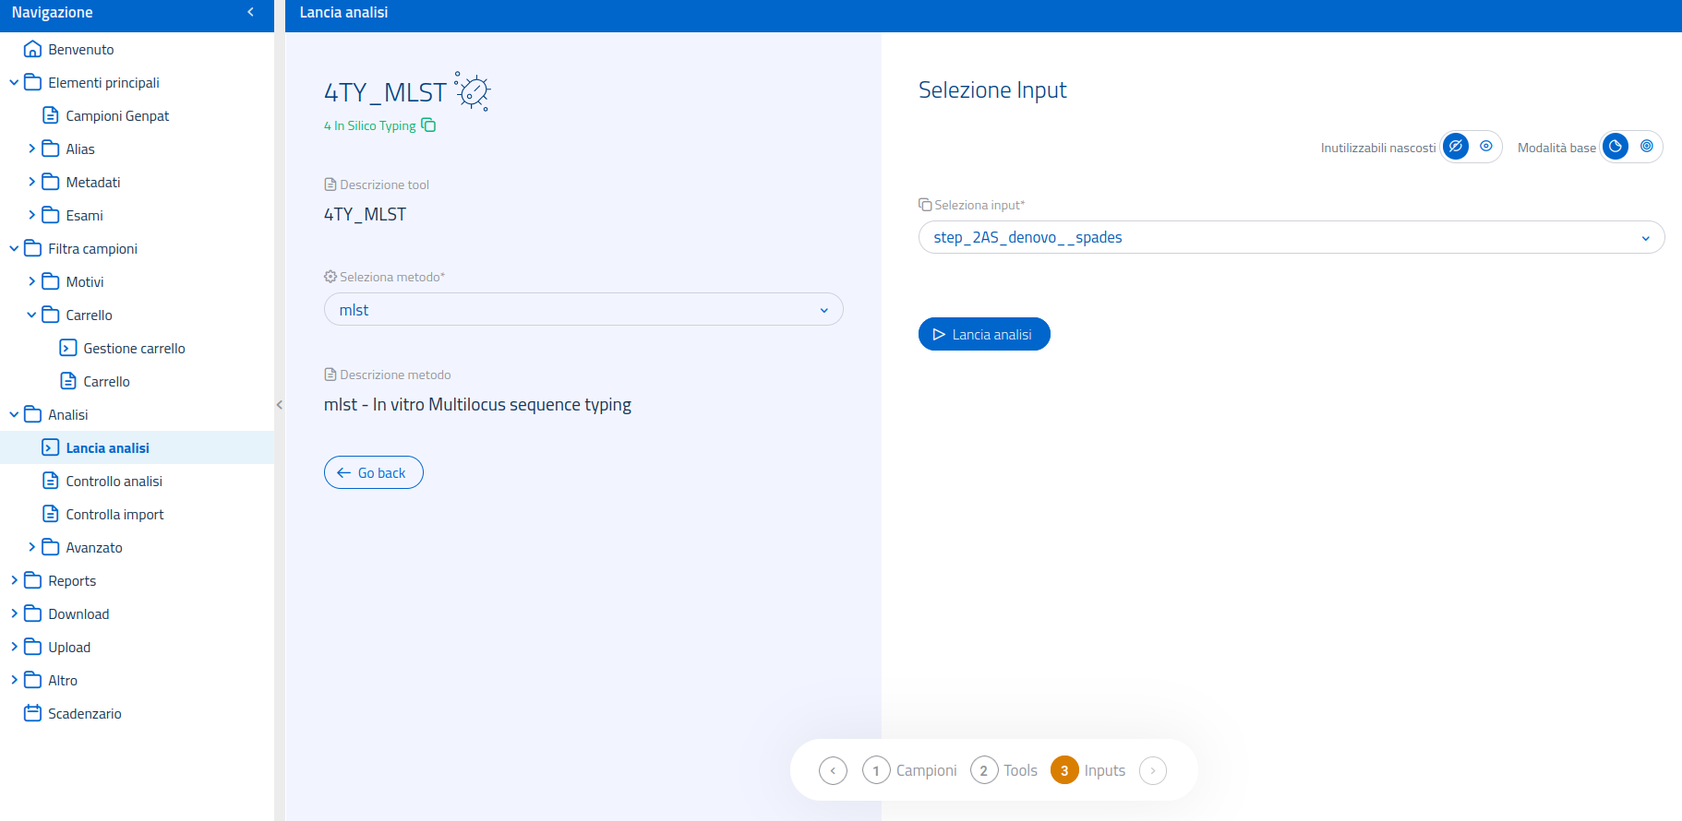Screen dimensions: 1682x821
Task: Open the Scadenzario calendar icon
Action: 32,713
